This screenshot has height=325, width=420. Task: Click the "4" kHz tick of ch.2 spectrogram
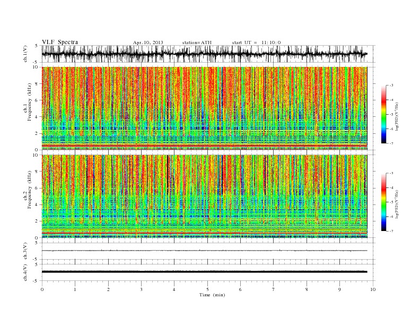[37, 205]
